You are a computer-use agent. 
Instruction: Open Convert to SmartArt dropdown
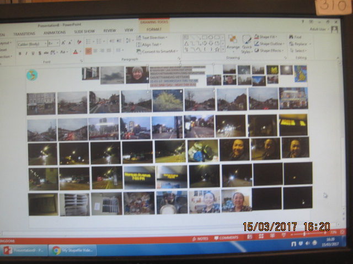[x=157, y=51]
